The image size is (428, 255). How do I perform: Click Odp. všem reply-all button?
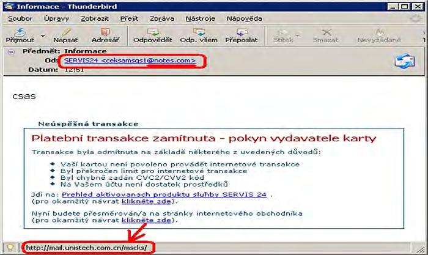click(x=199, y=35)
